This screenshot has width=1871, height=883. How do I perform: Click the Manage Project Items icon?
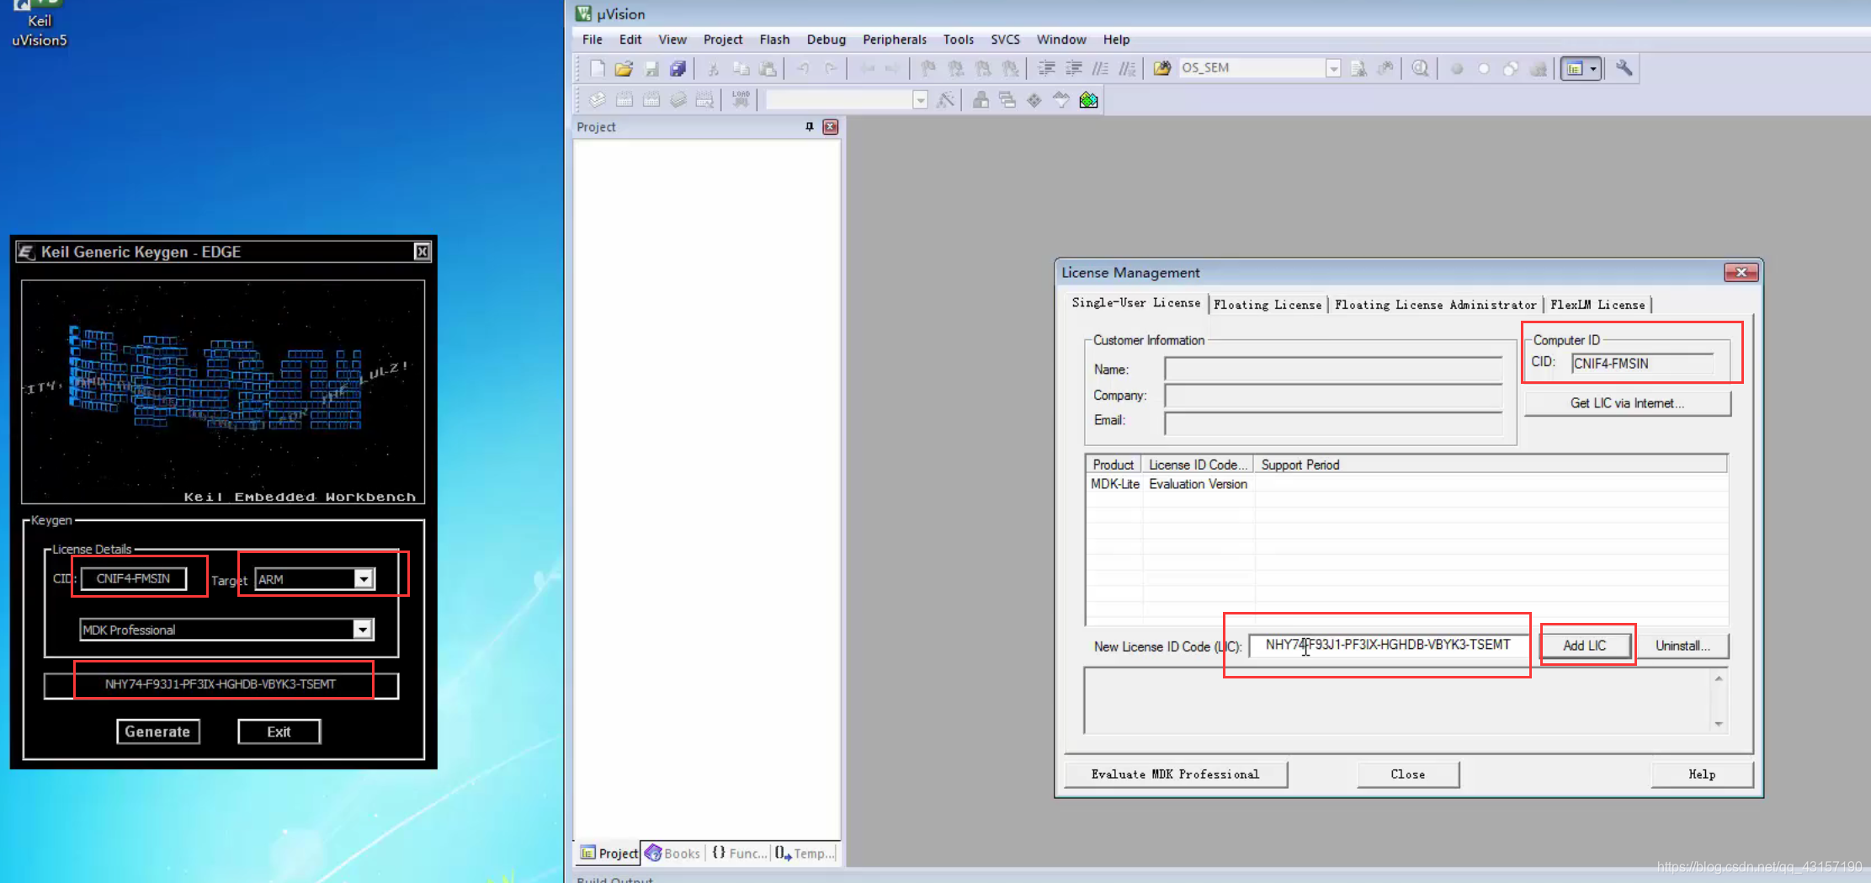(x=981, y=100)
